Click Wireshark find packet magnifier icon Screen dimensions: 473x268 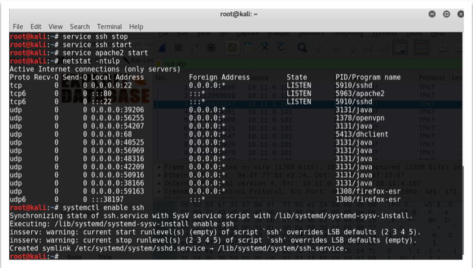coord(302,47)
